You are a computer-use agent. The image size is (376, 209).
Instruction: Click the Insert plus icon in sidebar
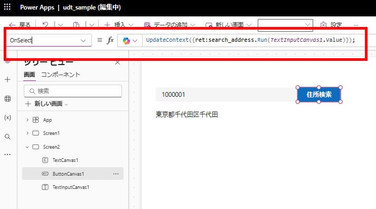coord(7,79)
